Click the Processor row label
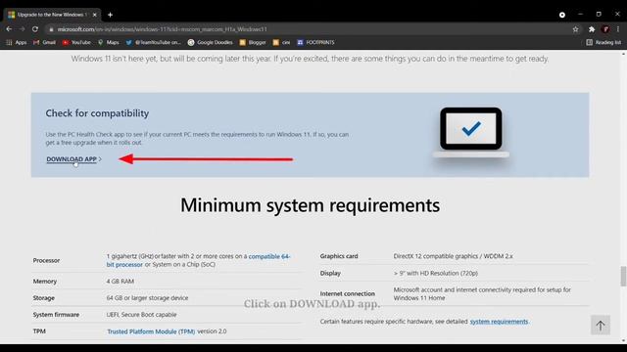The height and width of the screenshot is (352, 627). [46, 261]
